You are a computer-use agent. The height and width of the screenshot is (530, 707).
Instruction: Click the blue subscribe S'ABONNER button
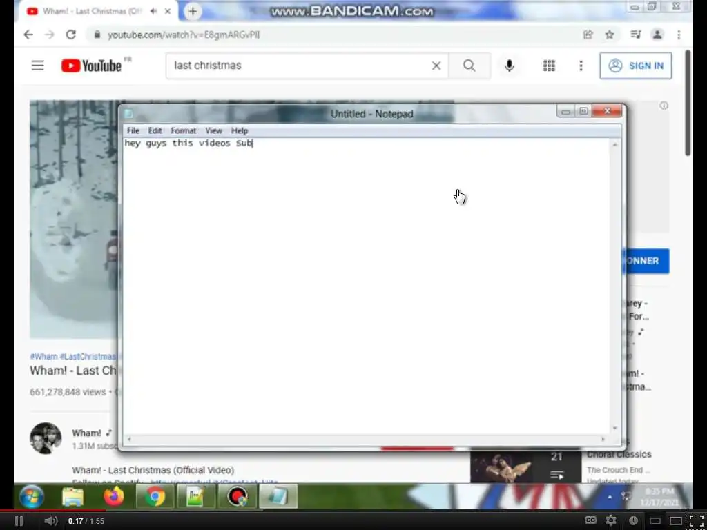point(646,261)
